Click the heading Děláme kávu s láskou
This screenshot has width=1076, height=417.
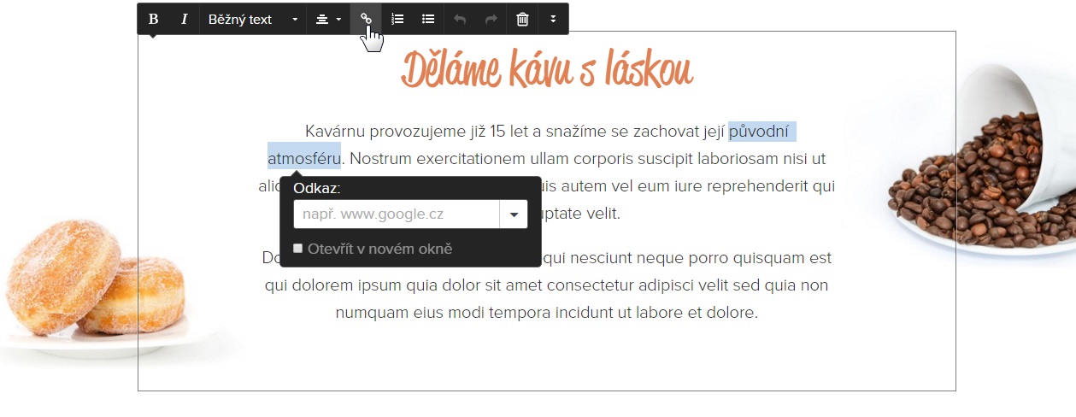click(546, 68)
